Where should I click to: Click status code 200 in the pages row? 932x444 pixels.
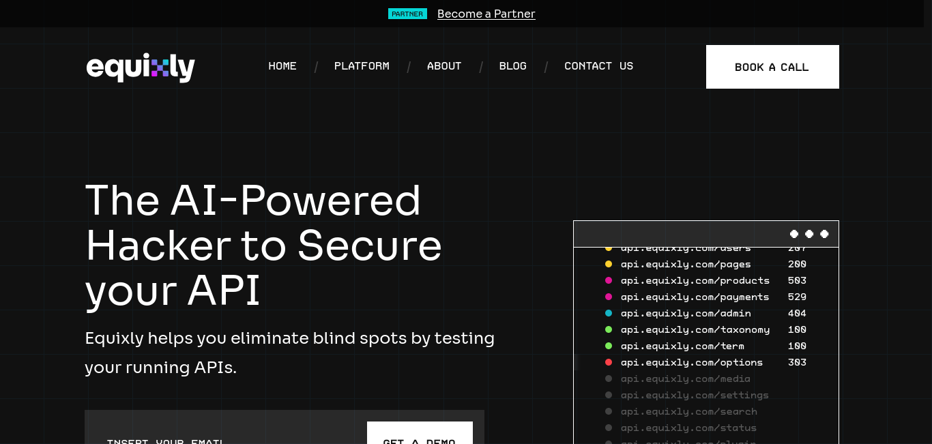797,264
